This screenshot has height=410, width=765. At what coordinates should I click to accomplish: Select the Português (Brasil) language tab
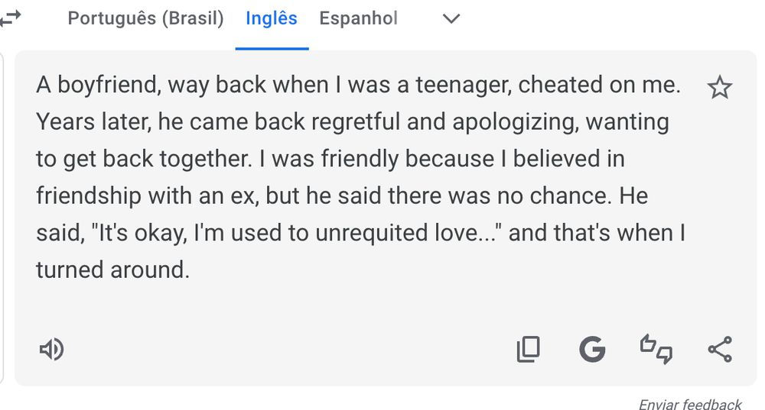click(145, 19)
